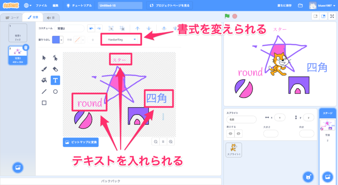Image resolution: width=338 pixels, height=185 pixels.
Task: Select the Rectangle tool
Action: tap(44, 102)
